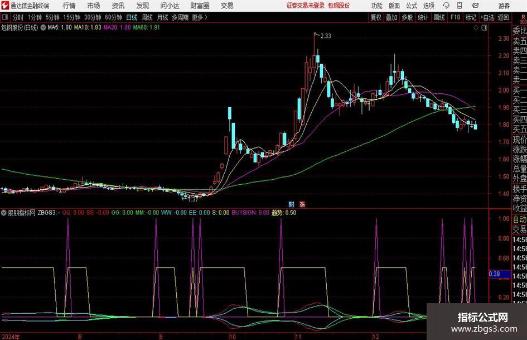Open the 财富圈 menu

200,6
